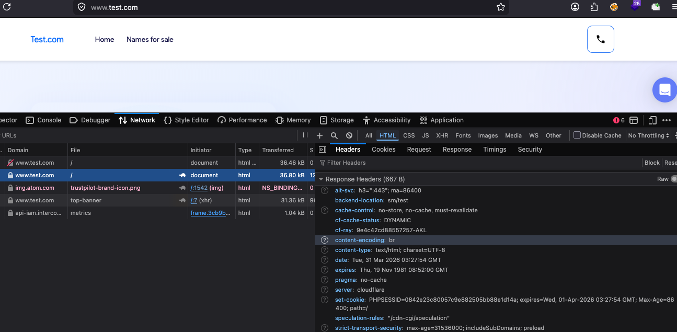The image size is (677, 332).
Task: Filter requests by the CSS type
Action: [x=409, y=135]
